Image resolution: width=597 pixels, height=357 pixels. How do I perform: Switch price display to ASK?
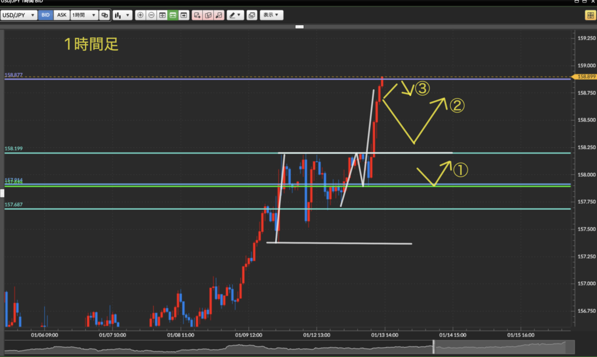(61, 15)
